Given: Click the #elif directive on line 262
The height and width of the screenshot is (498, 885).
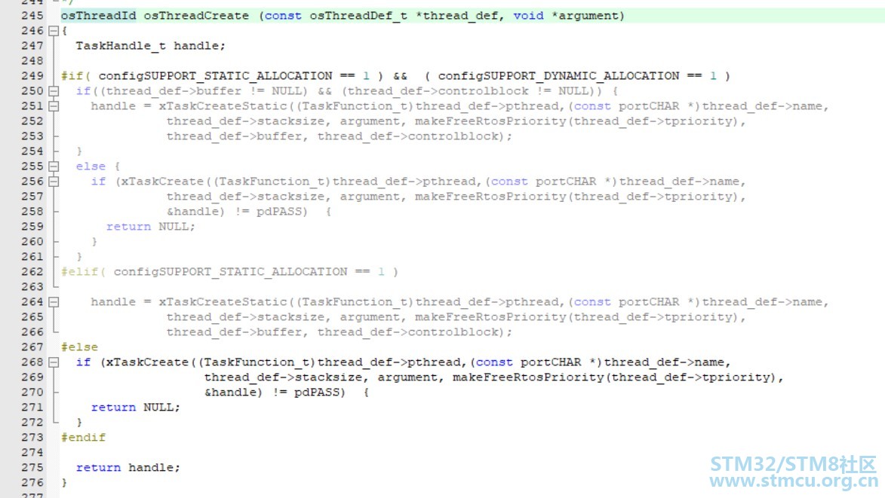Looking at the screenshot, I should (x=79, y=271).
